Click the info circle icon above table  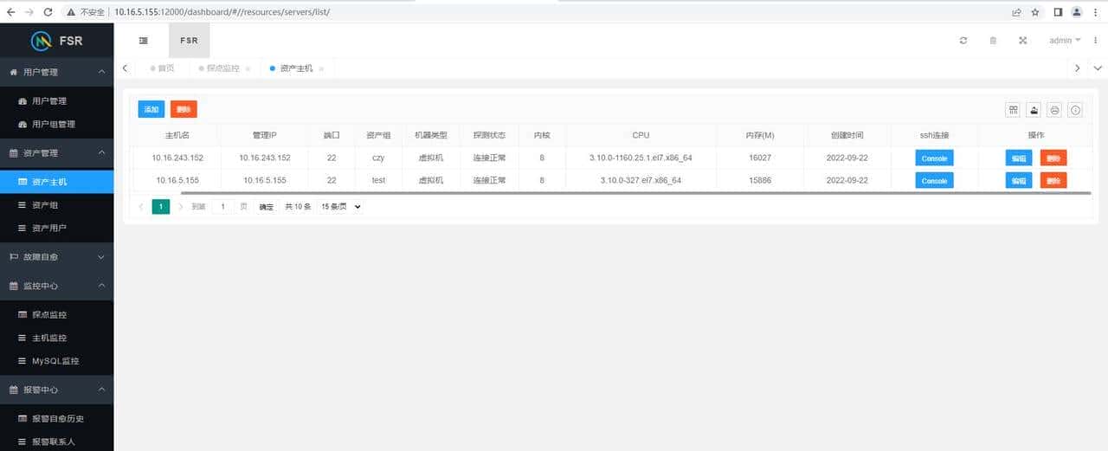(1075, 110)
